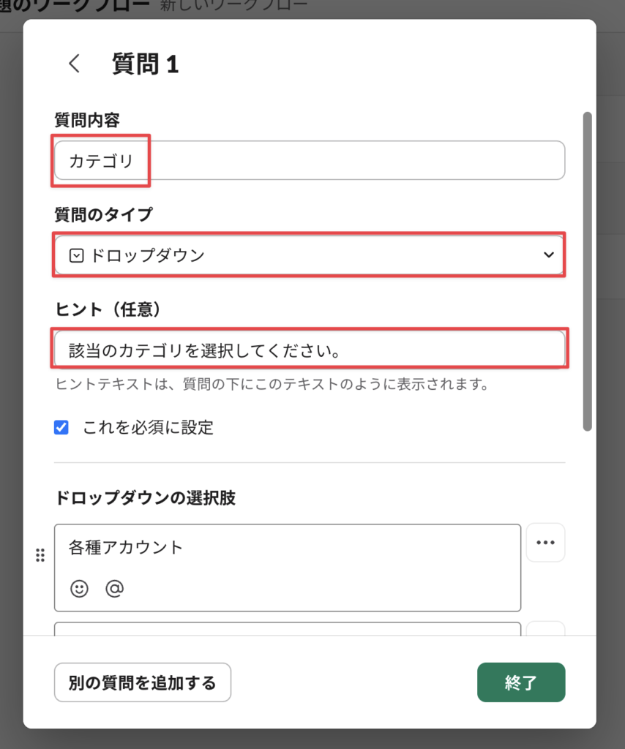Click the partially visible second option's menu button
Screen dimensions: 625x749
pyautogui.click(x=545, y=628)
